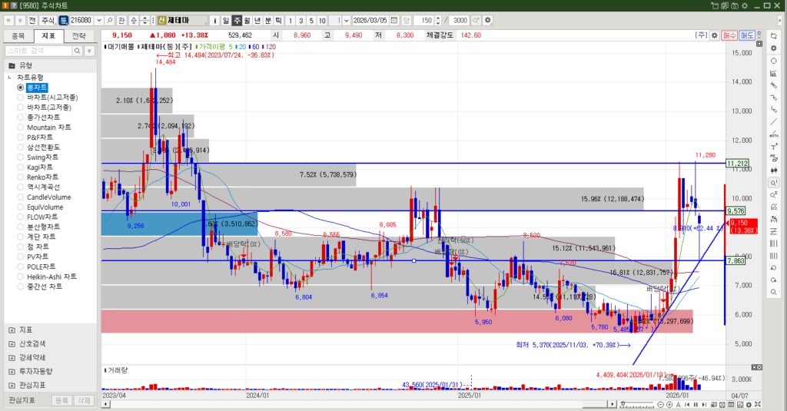Increase the 150 candle count stepper
Viewport: 787px width, 411px height.
click(x=438, y=18)
